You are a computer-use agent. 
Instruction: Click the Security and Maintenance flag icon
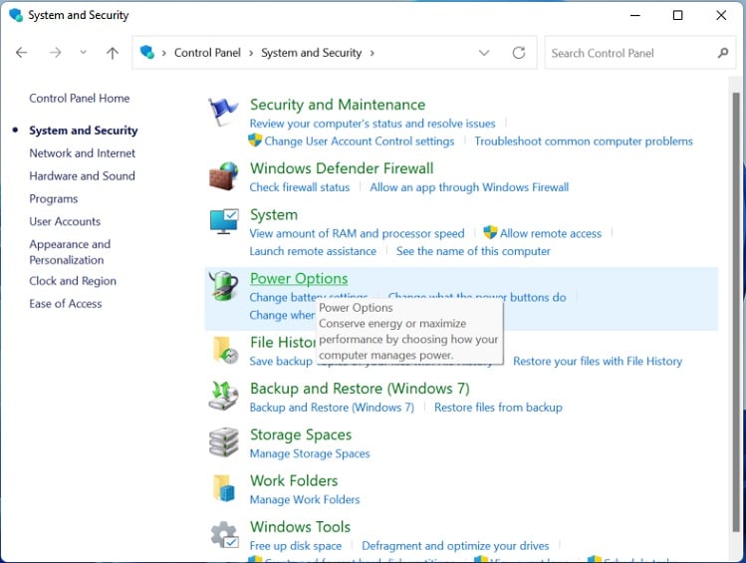(x=223, y=112)
